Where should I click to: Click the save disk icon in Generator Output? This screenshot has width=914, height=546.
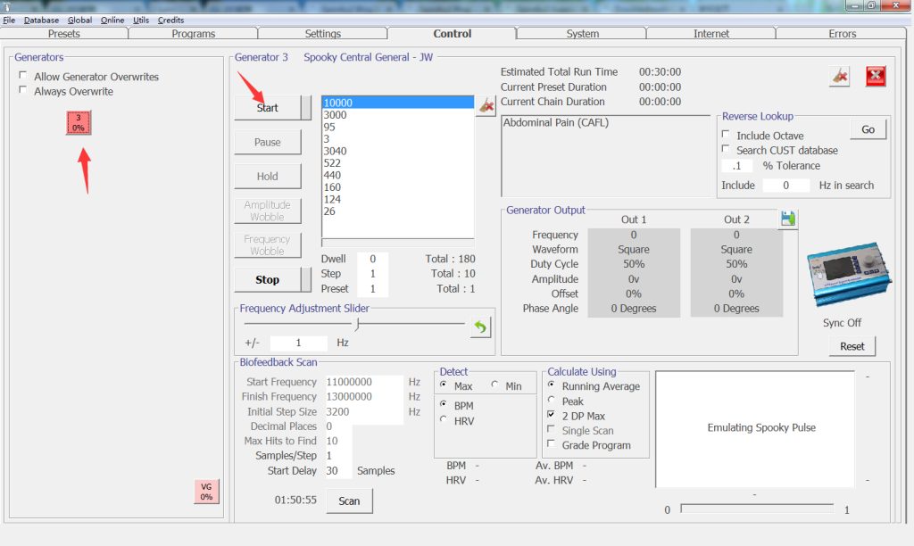[x=788, y=219]
